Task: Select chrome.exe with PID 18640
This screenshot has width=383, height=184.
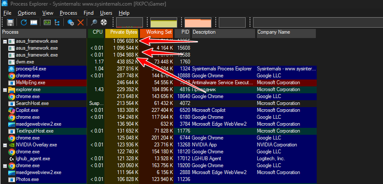Action: point(159,96)
